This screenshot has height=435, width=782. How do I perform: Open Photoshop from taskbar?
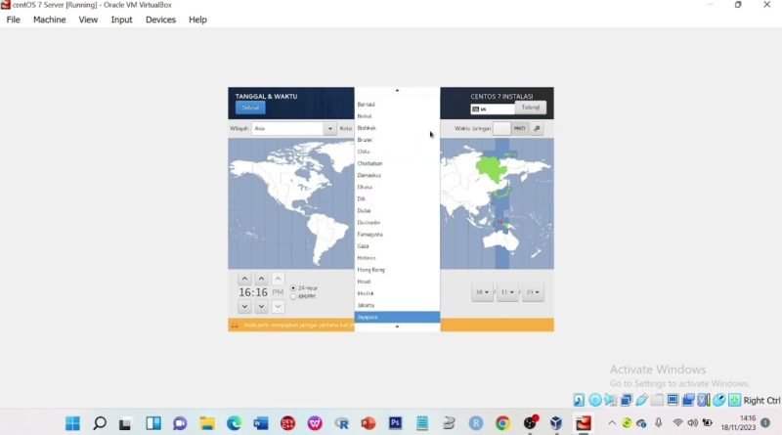tap(396, 423)
